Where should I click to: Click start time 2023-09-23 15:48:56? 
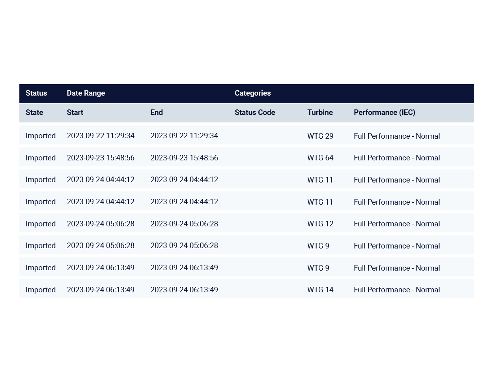101,158
